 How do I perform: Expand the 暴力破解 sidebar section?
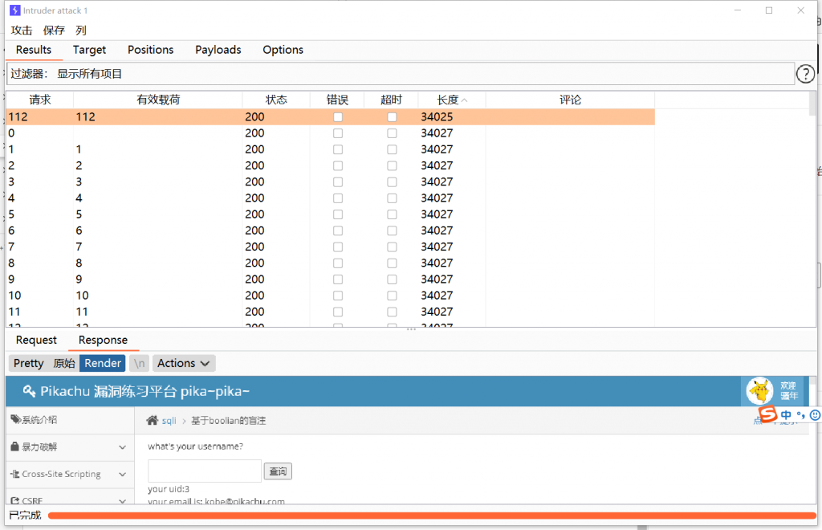pyautogui.click(x=122, y=447)
